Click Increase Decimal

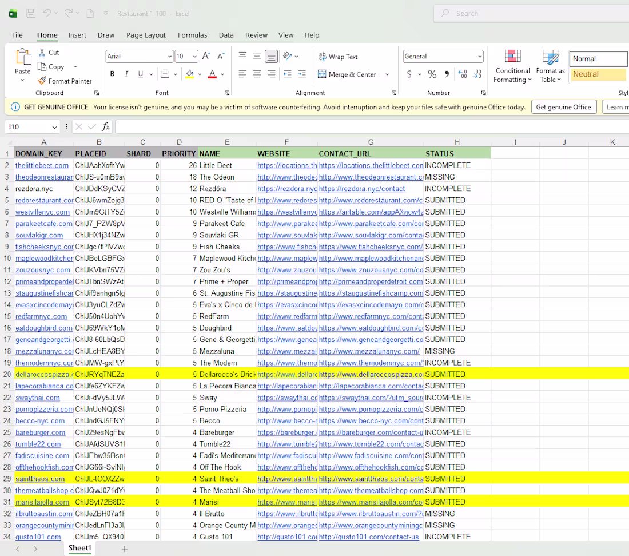tap(461, 74)
